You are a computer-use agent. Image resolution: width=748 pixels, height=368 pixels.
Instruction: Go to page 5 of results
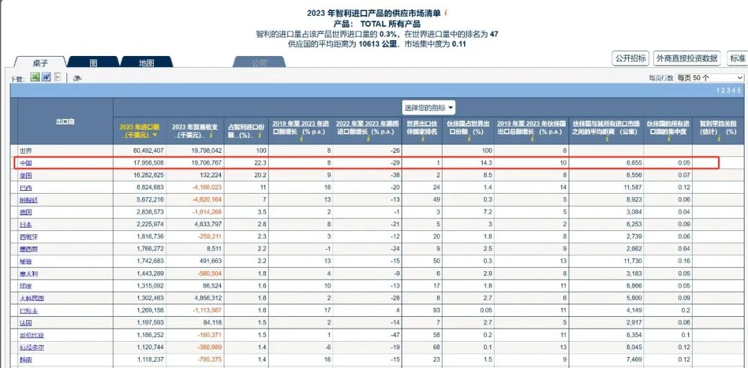click(x=739, y=90)
